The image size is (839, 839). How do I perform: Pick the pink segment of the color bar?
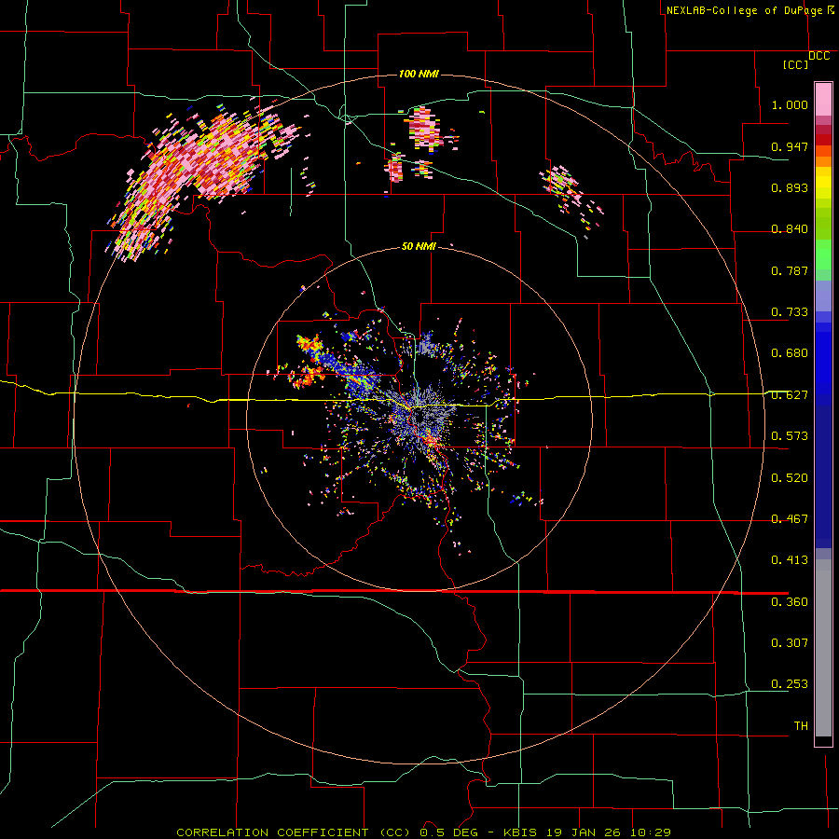[823, 100]
